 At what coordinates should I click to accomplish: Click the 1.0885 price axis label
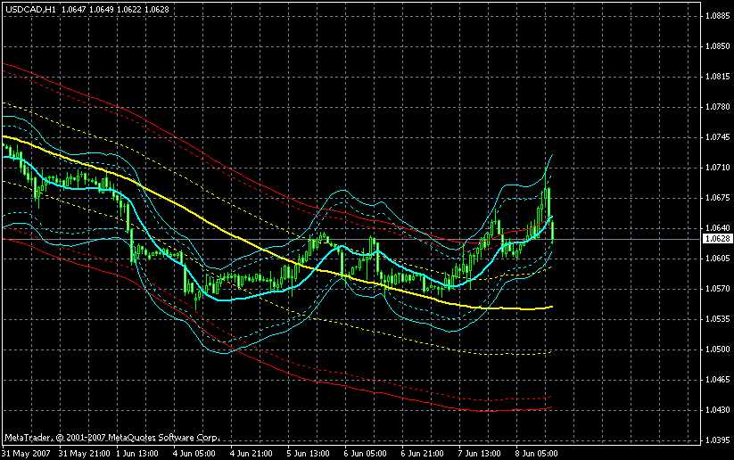[x=717, y=16]
